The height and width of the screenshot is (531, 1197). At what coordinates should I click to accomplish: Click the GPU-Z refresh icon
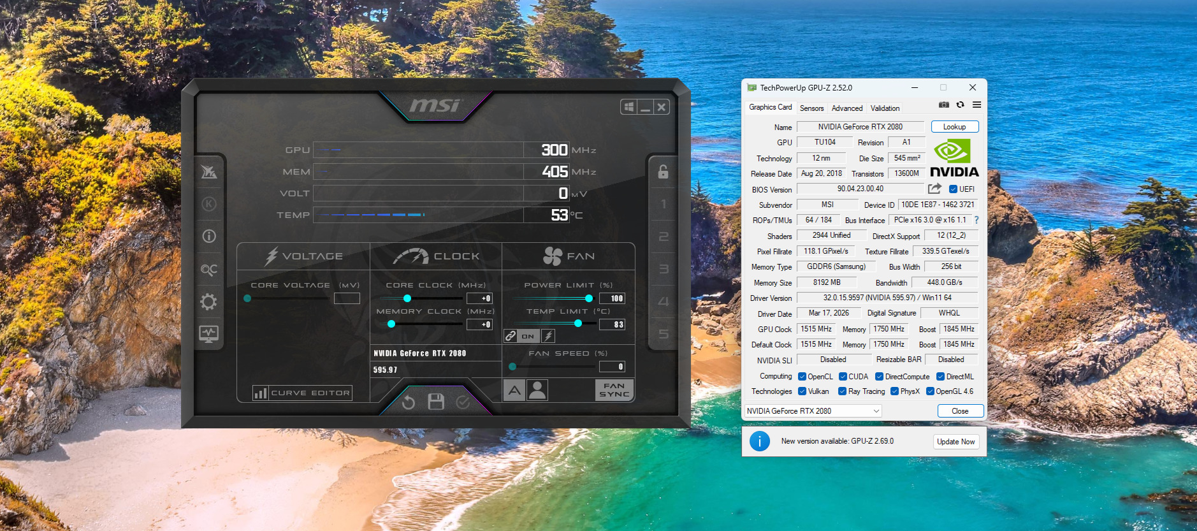(960, 105)
